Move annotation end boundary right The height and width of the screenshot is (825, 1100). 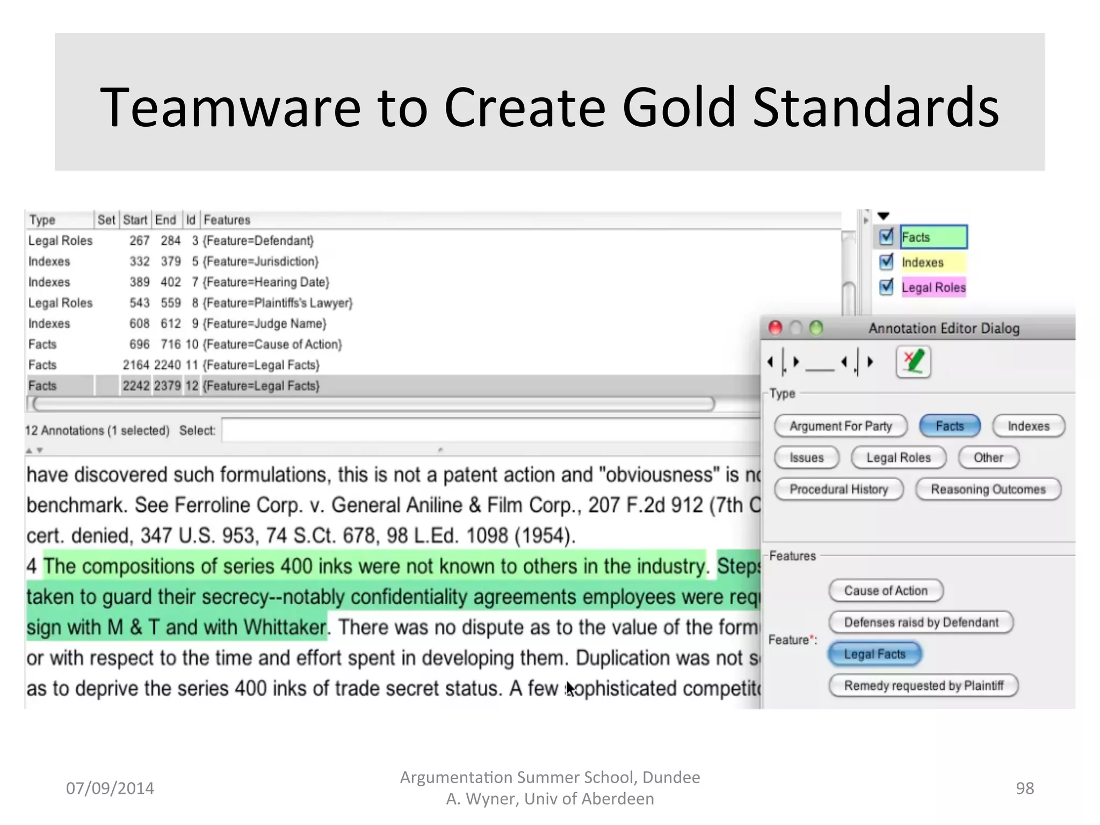(x=870, y=361)
